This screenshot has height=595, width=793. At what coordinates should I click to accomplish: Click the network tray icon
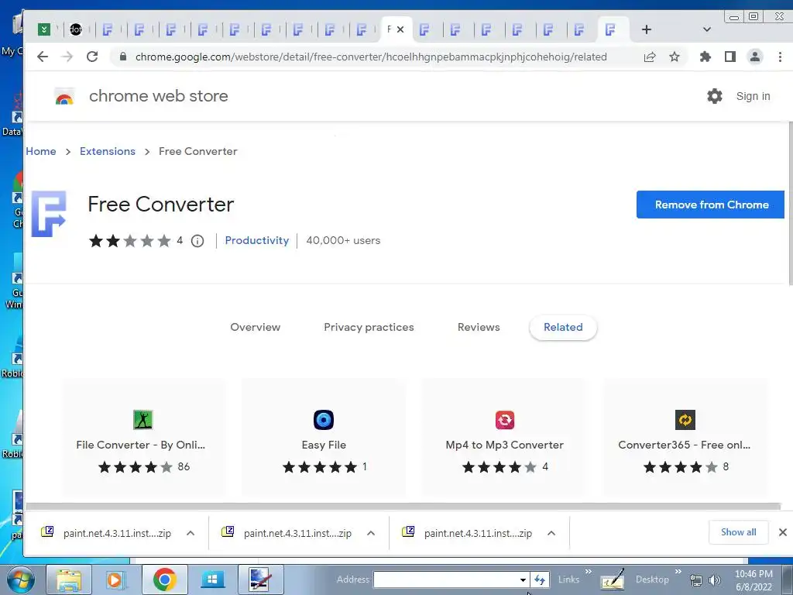point(696,580)
